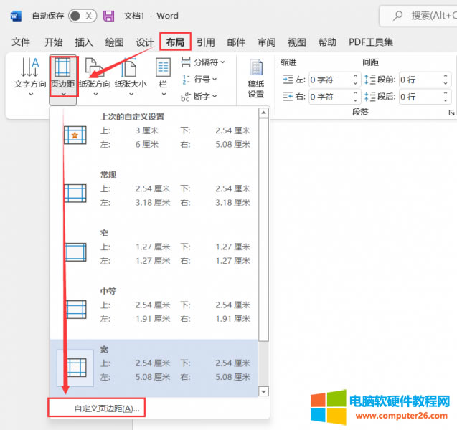Select the Normal (常规) margin preset

(158, 188)
